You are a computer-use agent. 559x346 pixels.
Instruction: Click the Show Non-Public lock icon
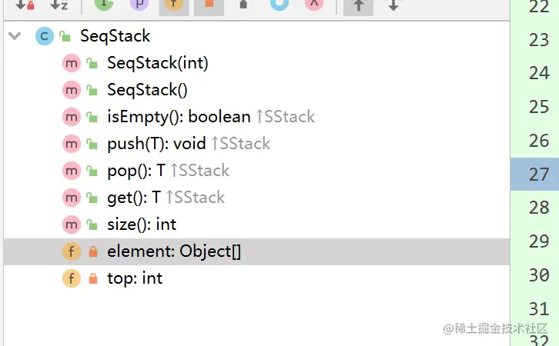coord(243,5)
